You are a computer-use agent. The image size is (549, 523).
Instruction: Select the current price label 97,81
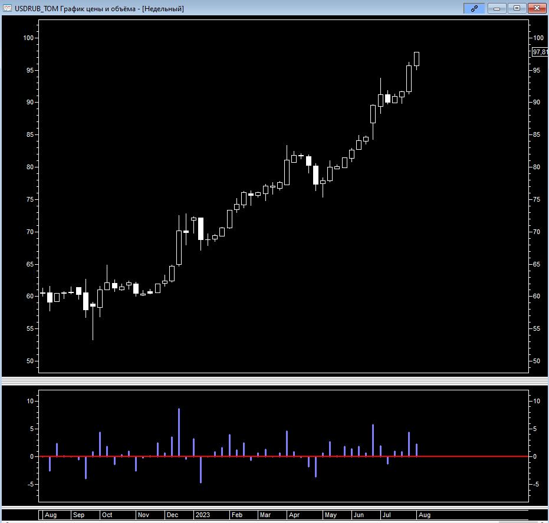(x=540, y=52)
